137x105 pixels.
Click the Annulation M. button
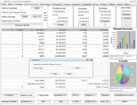click(x=27, y=101)
